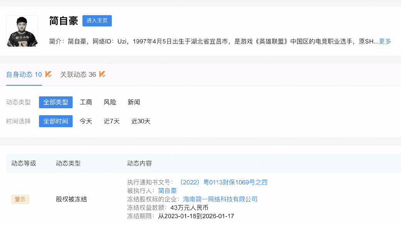Image resolution: width=401 pixels, height=225 pixels.
Task: Click the 动态等级 column header
Action: point(23,163)
